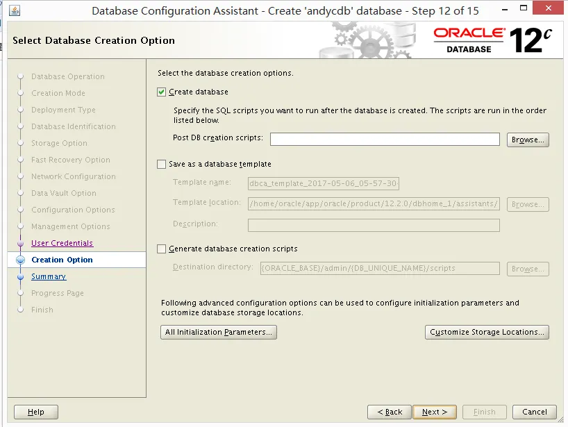This screenshot has height=427, width=568.
Task: Browse for post DB creation scripts
Action: [528, 140]
